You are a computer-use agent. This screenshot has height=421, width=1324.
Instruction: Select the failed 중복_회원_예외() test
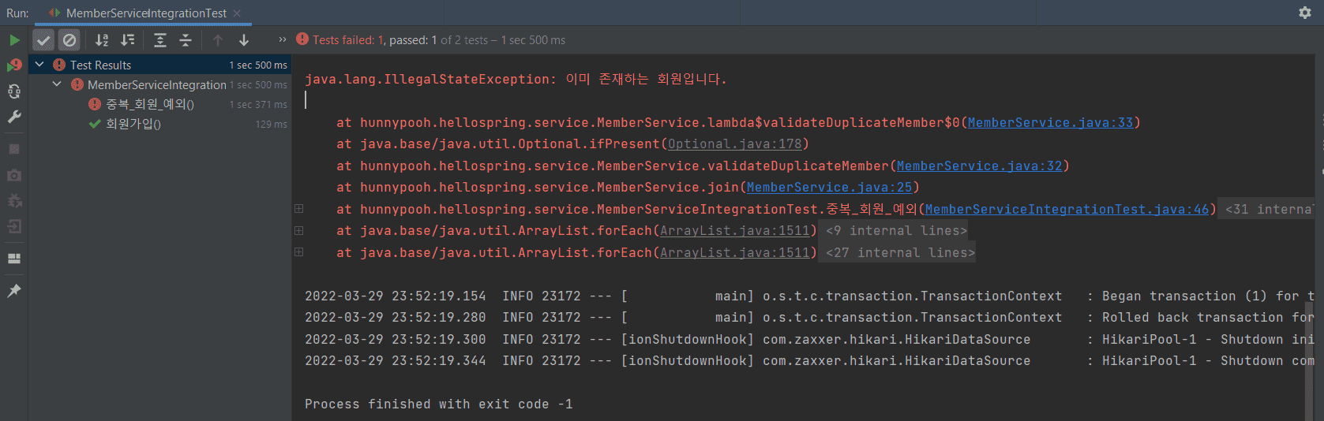pos(150,104)
